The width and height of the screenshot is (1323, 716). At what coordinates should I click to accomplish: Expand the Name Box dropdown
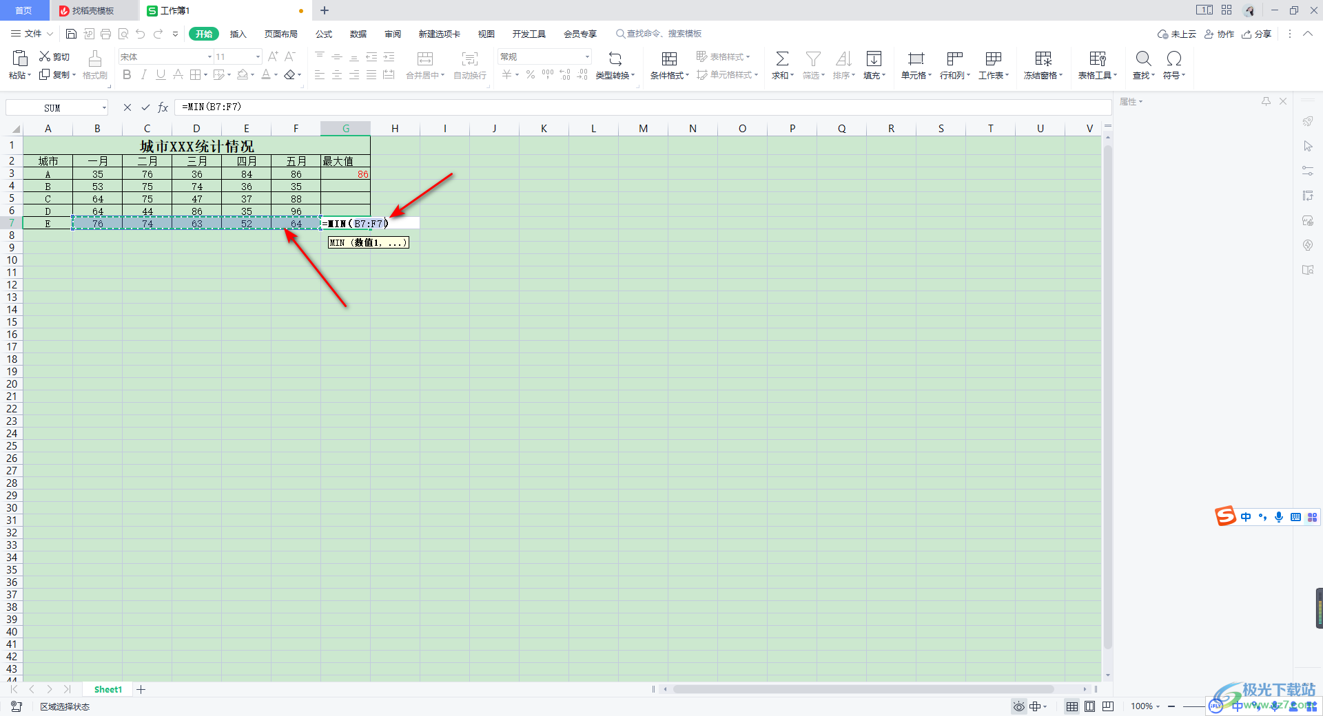(104, 107)
